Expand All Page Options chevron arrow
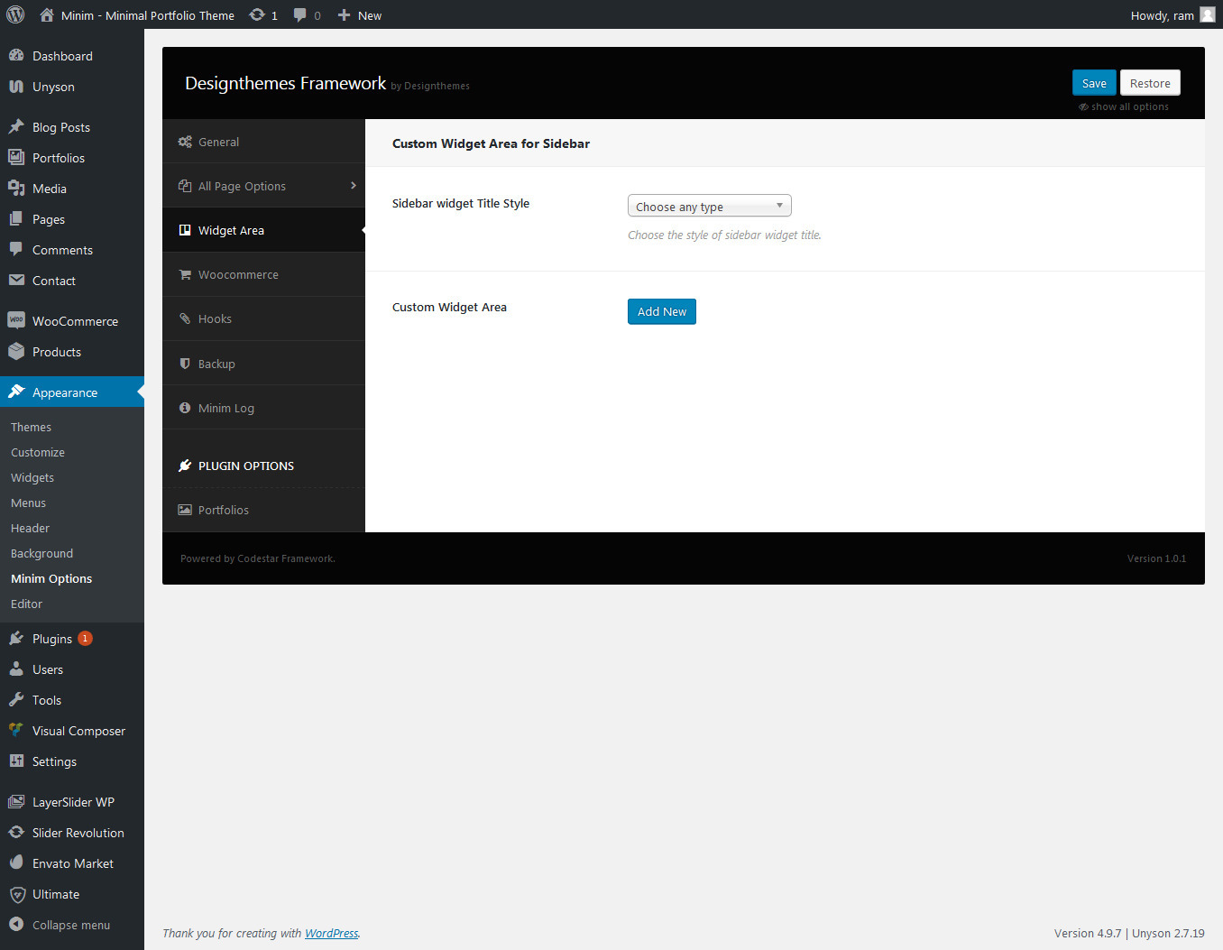Viewport: 1223px width, 950px height. point(353,186)
